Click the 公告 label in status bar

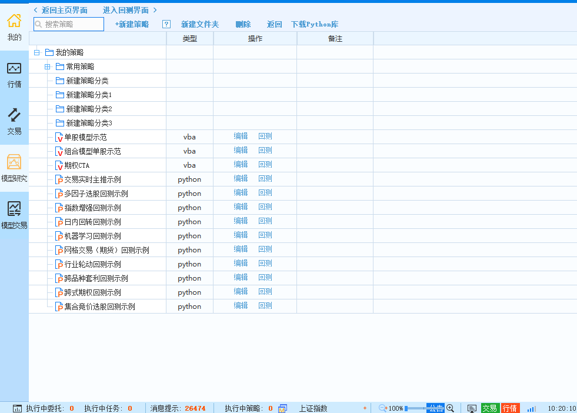pyautogui.click(x=436, y=408)
